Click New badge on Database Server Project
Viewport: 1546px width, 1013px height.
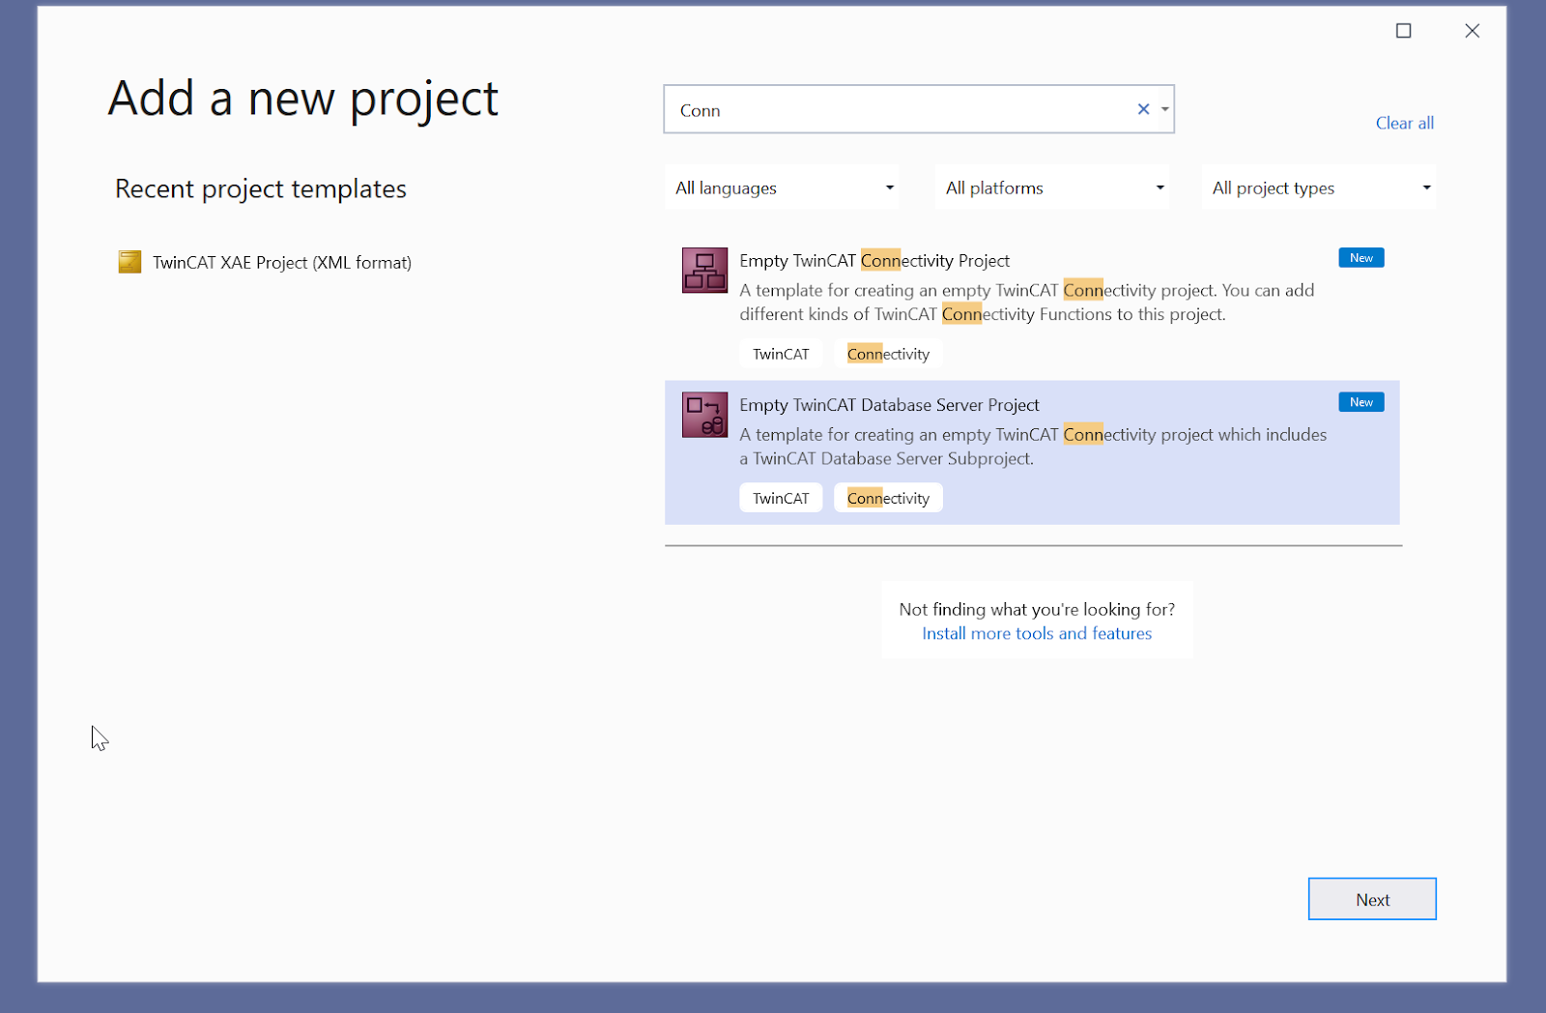[1360, 402]
